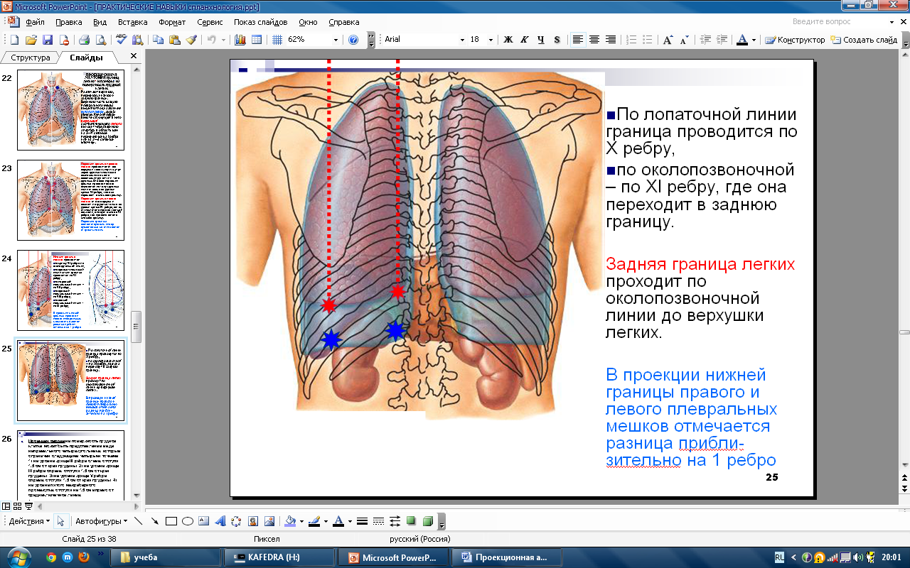Insert clip art
Screen dimensions: 910x568
[252, 521]
